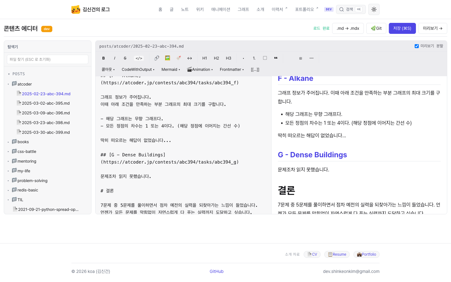Open 노트 navigation item
Screen dimensions: 451x282
(x=185, y=9)
